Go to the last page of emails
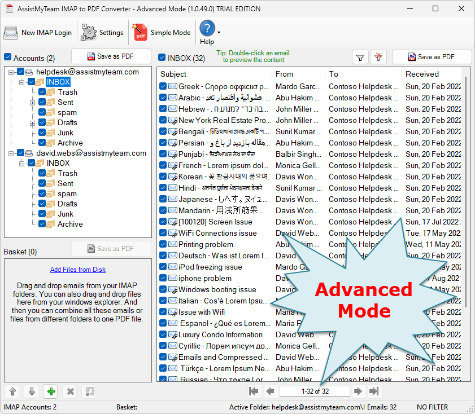Image resolution: width=475 pixels, height=414 pixels. 374,391
